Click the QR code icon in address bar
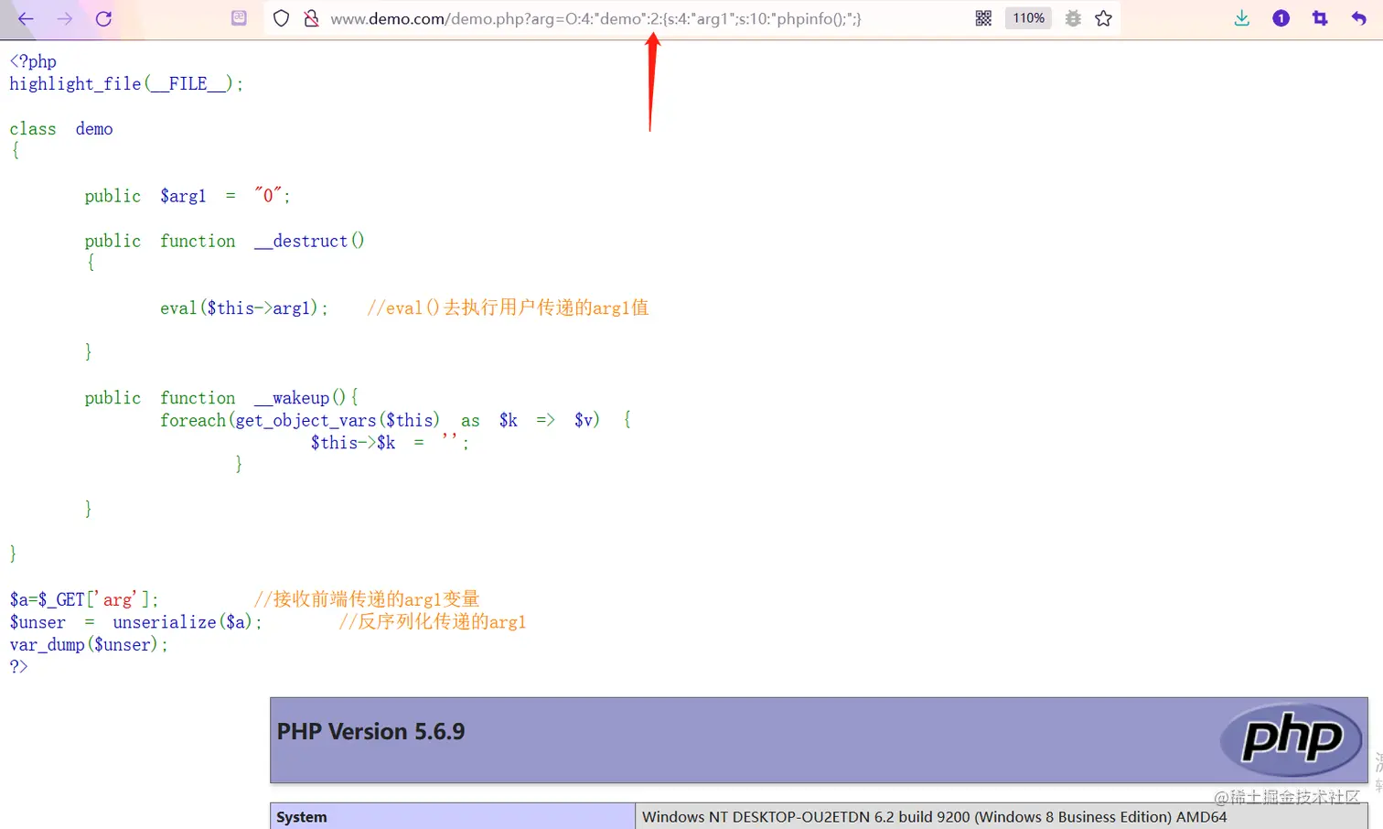 pos(983,18)
